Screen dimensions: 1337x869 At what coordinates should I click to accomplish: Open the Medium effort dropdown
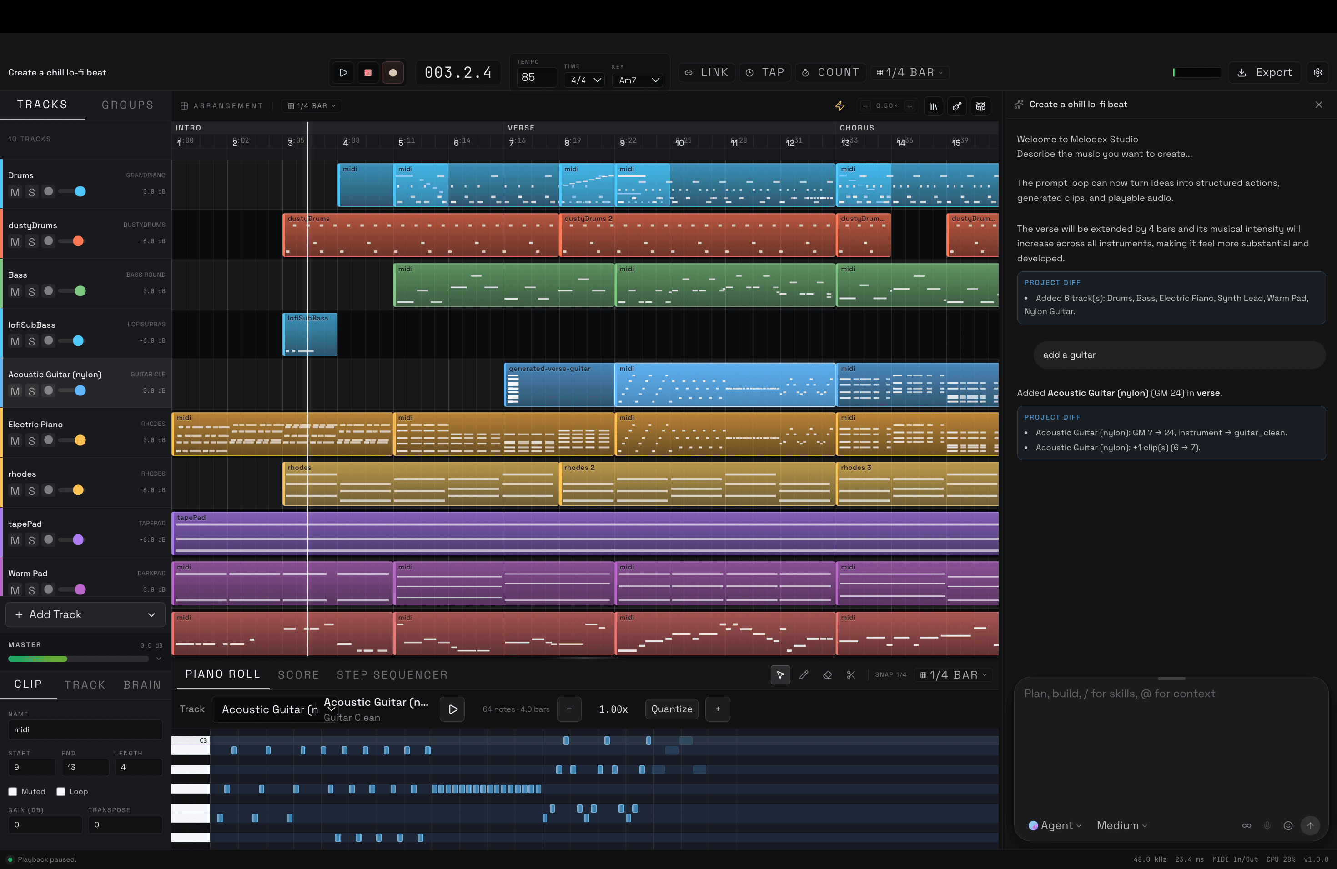tap(1122, 825)
